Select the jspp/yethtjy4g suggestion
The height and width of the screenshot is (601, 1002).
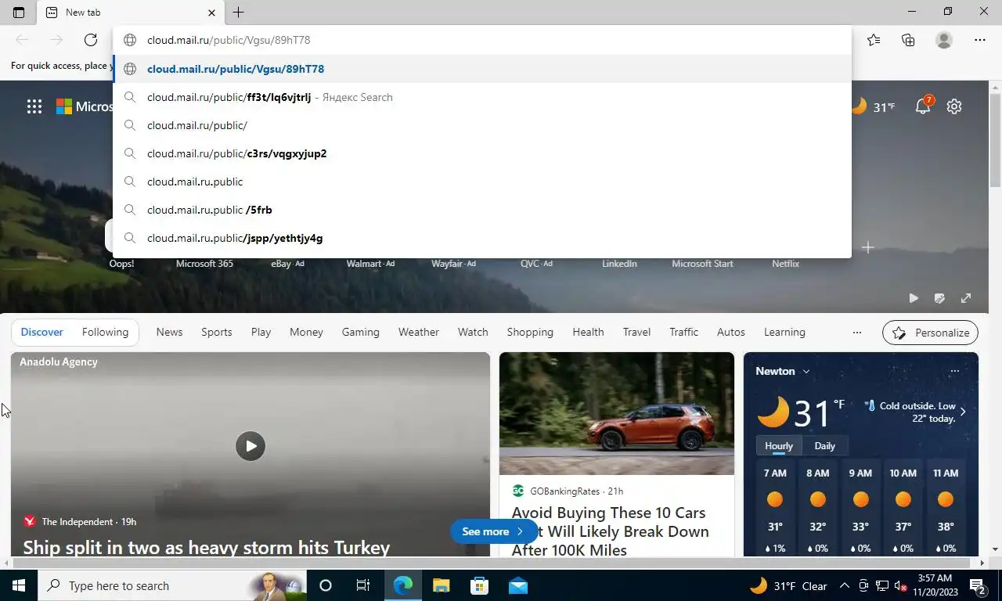click(482, 238)
